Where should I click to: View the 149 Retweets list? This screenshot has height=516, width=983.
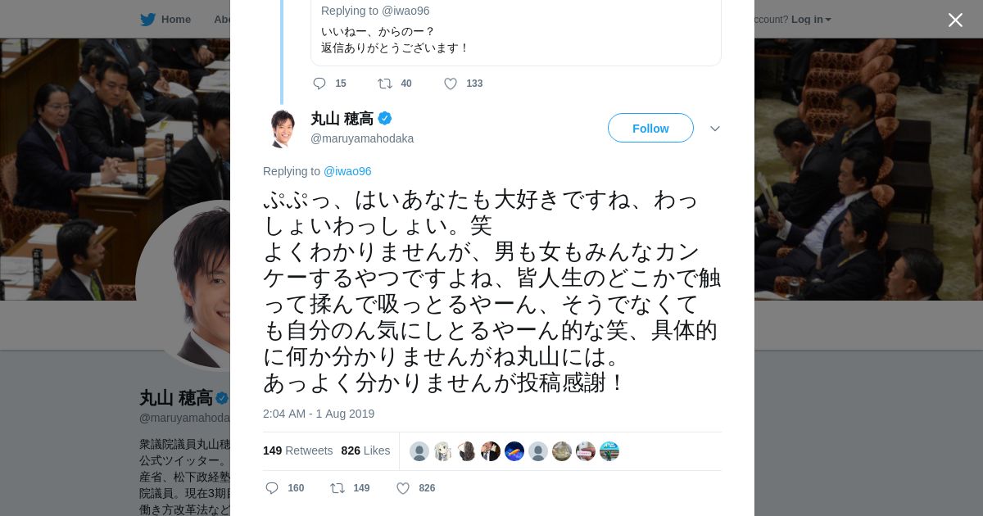(x=297, y=450)
